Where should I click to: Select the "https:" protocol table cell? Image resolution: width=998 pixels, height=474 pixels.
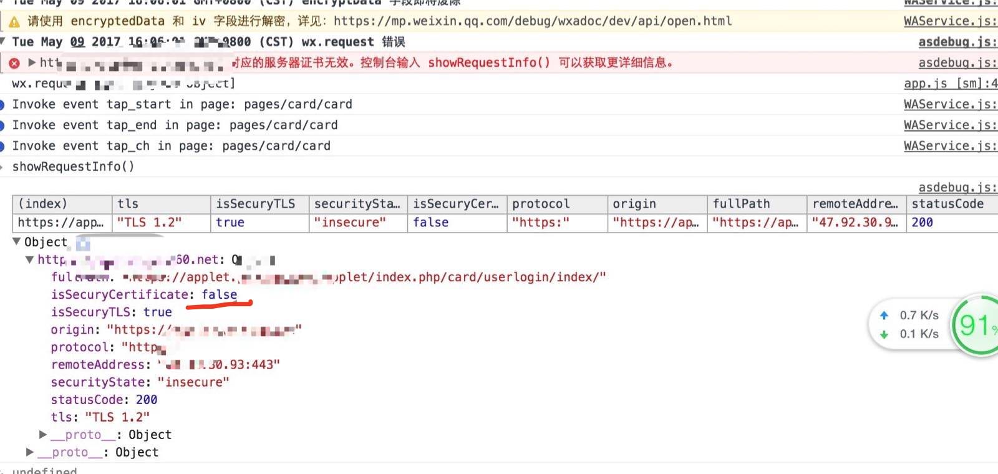[x=557, y=223]
